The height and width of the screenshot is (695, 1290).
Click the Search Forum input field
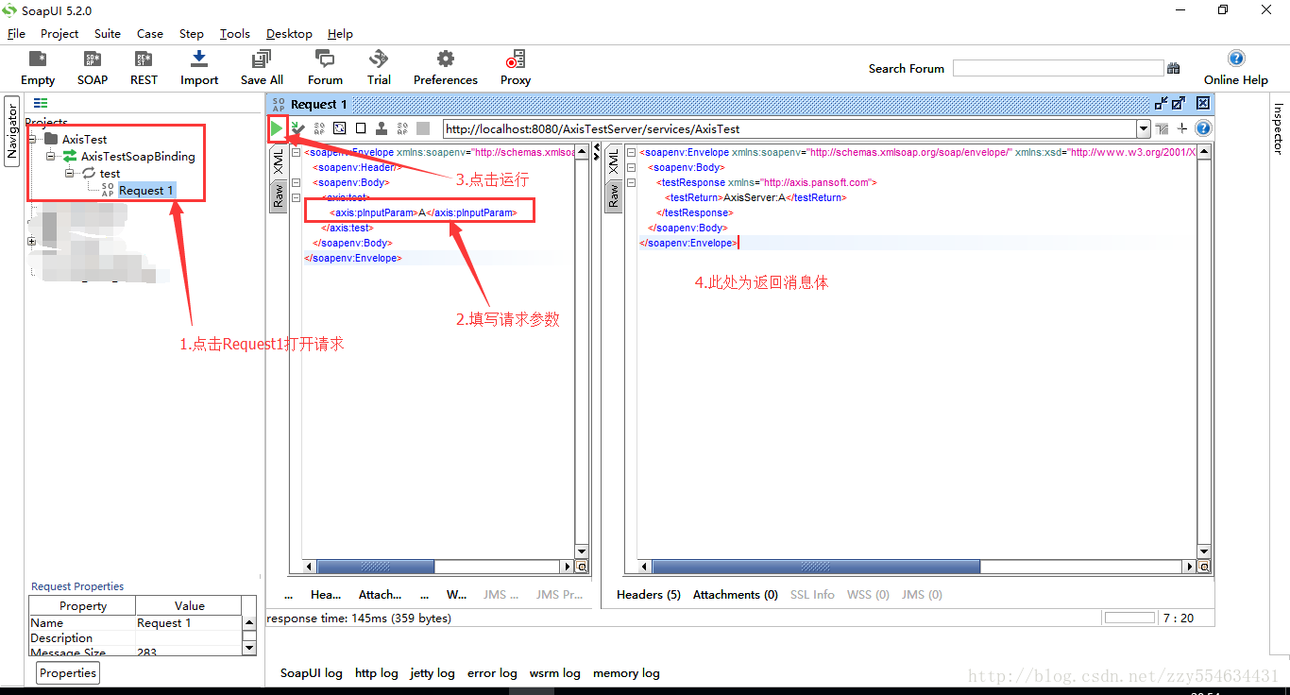pos(1058,68)
